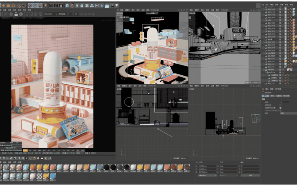Uncheck the 'only select visible elements' checkbox

pyautogui.click(x=280, y=107)
